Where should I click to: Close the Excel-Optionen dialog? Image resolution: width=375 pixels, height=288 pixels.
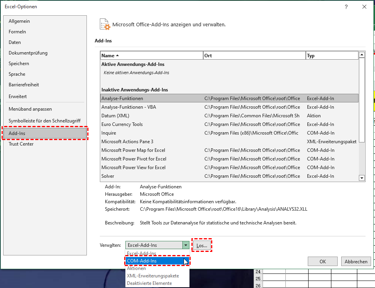click(364, 7)
